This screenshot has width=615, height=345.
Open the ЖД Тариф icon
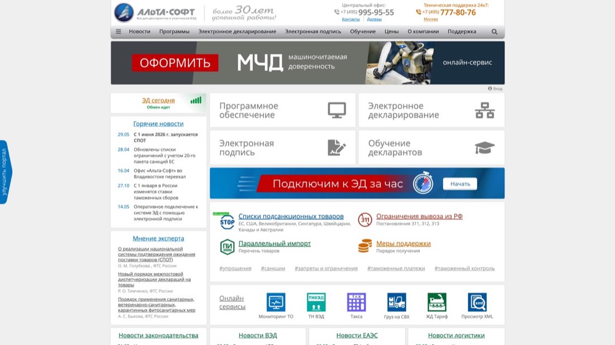(437, 302)
